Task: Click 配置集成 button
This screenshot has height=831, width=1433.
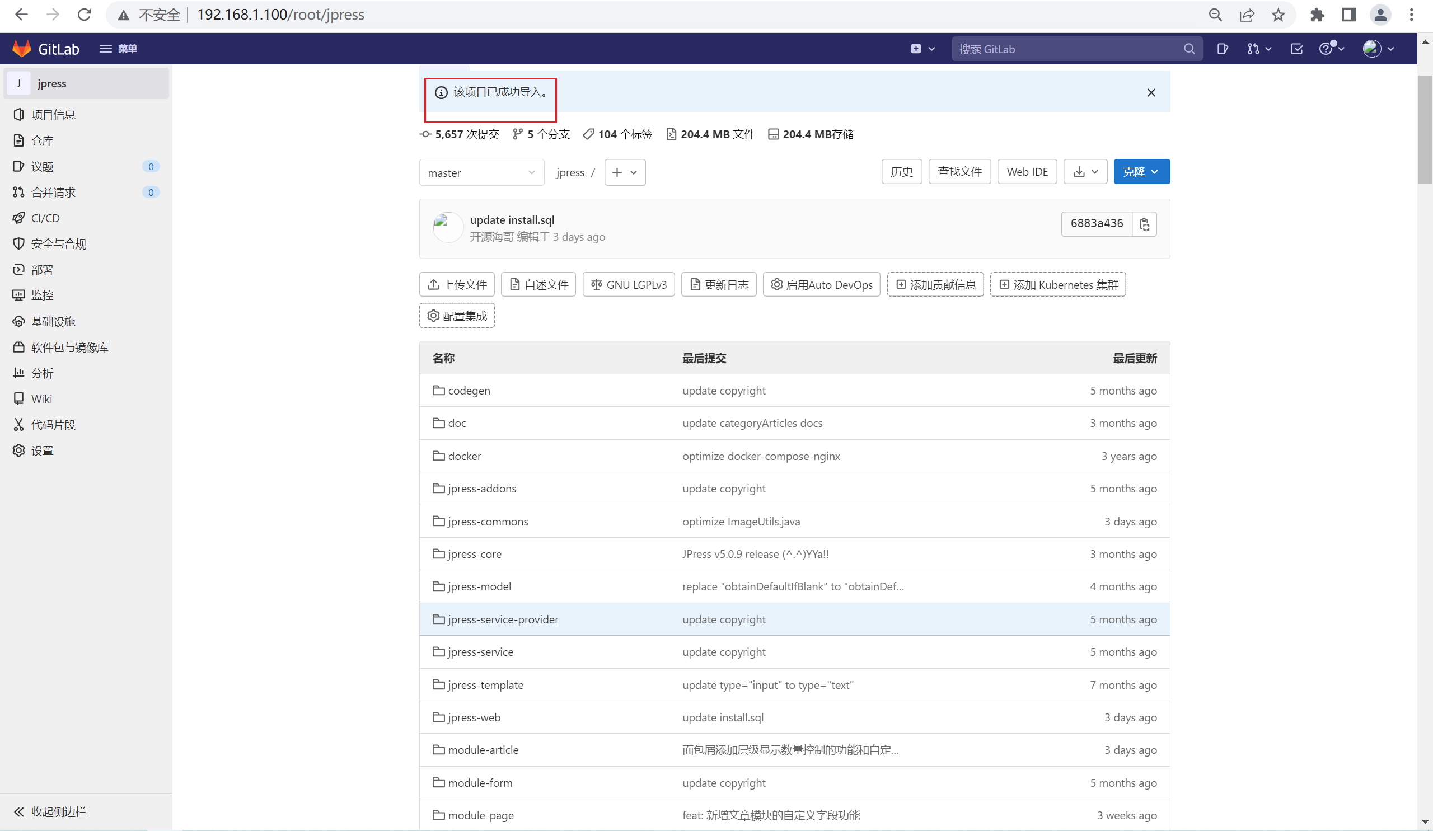Action: point(457,316)
